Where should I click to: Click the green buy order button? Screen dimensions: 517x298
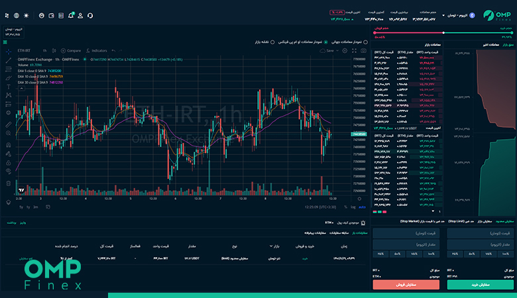tap(480, 285)
